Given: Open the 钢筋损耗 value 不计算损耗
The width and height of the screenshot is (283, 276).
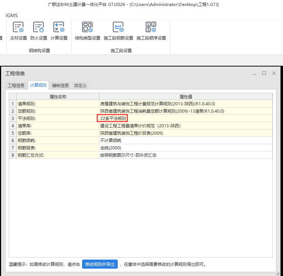Looking at the screenshot, I should pos(186,140).
